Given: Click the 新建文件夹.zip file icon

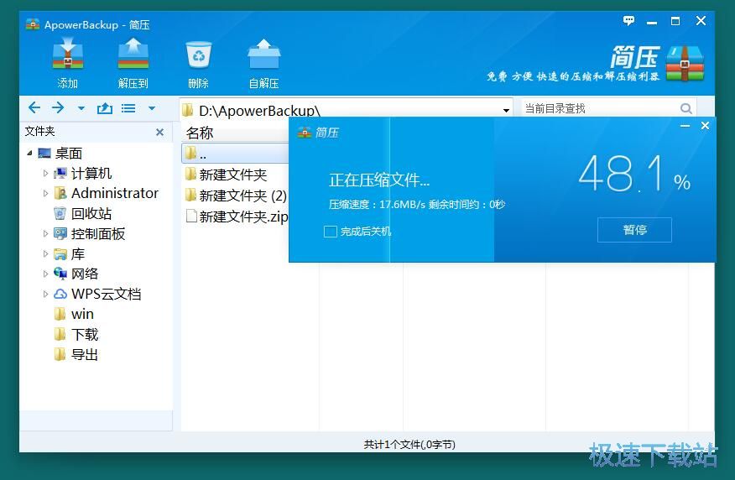Looking at the screenshot, I should tap(191, 217).
